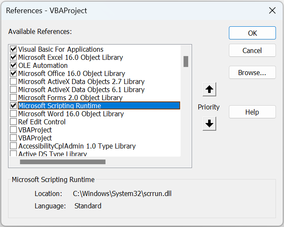Image resolution: width=284 pixels, height=227 pixels.
Task: Select Visual Basic For Applications list entry
Action: tap(61, 49)
